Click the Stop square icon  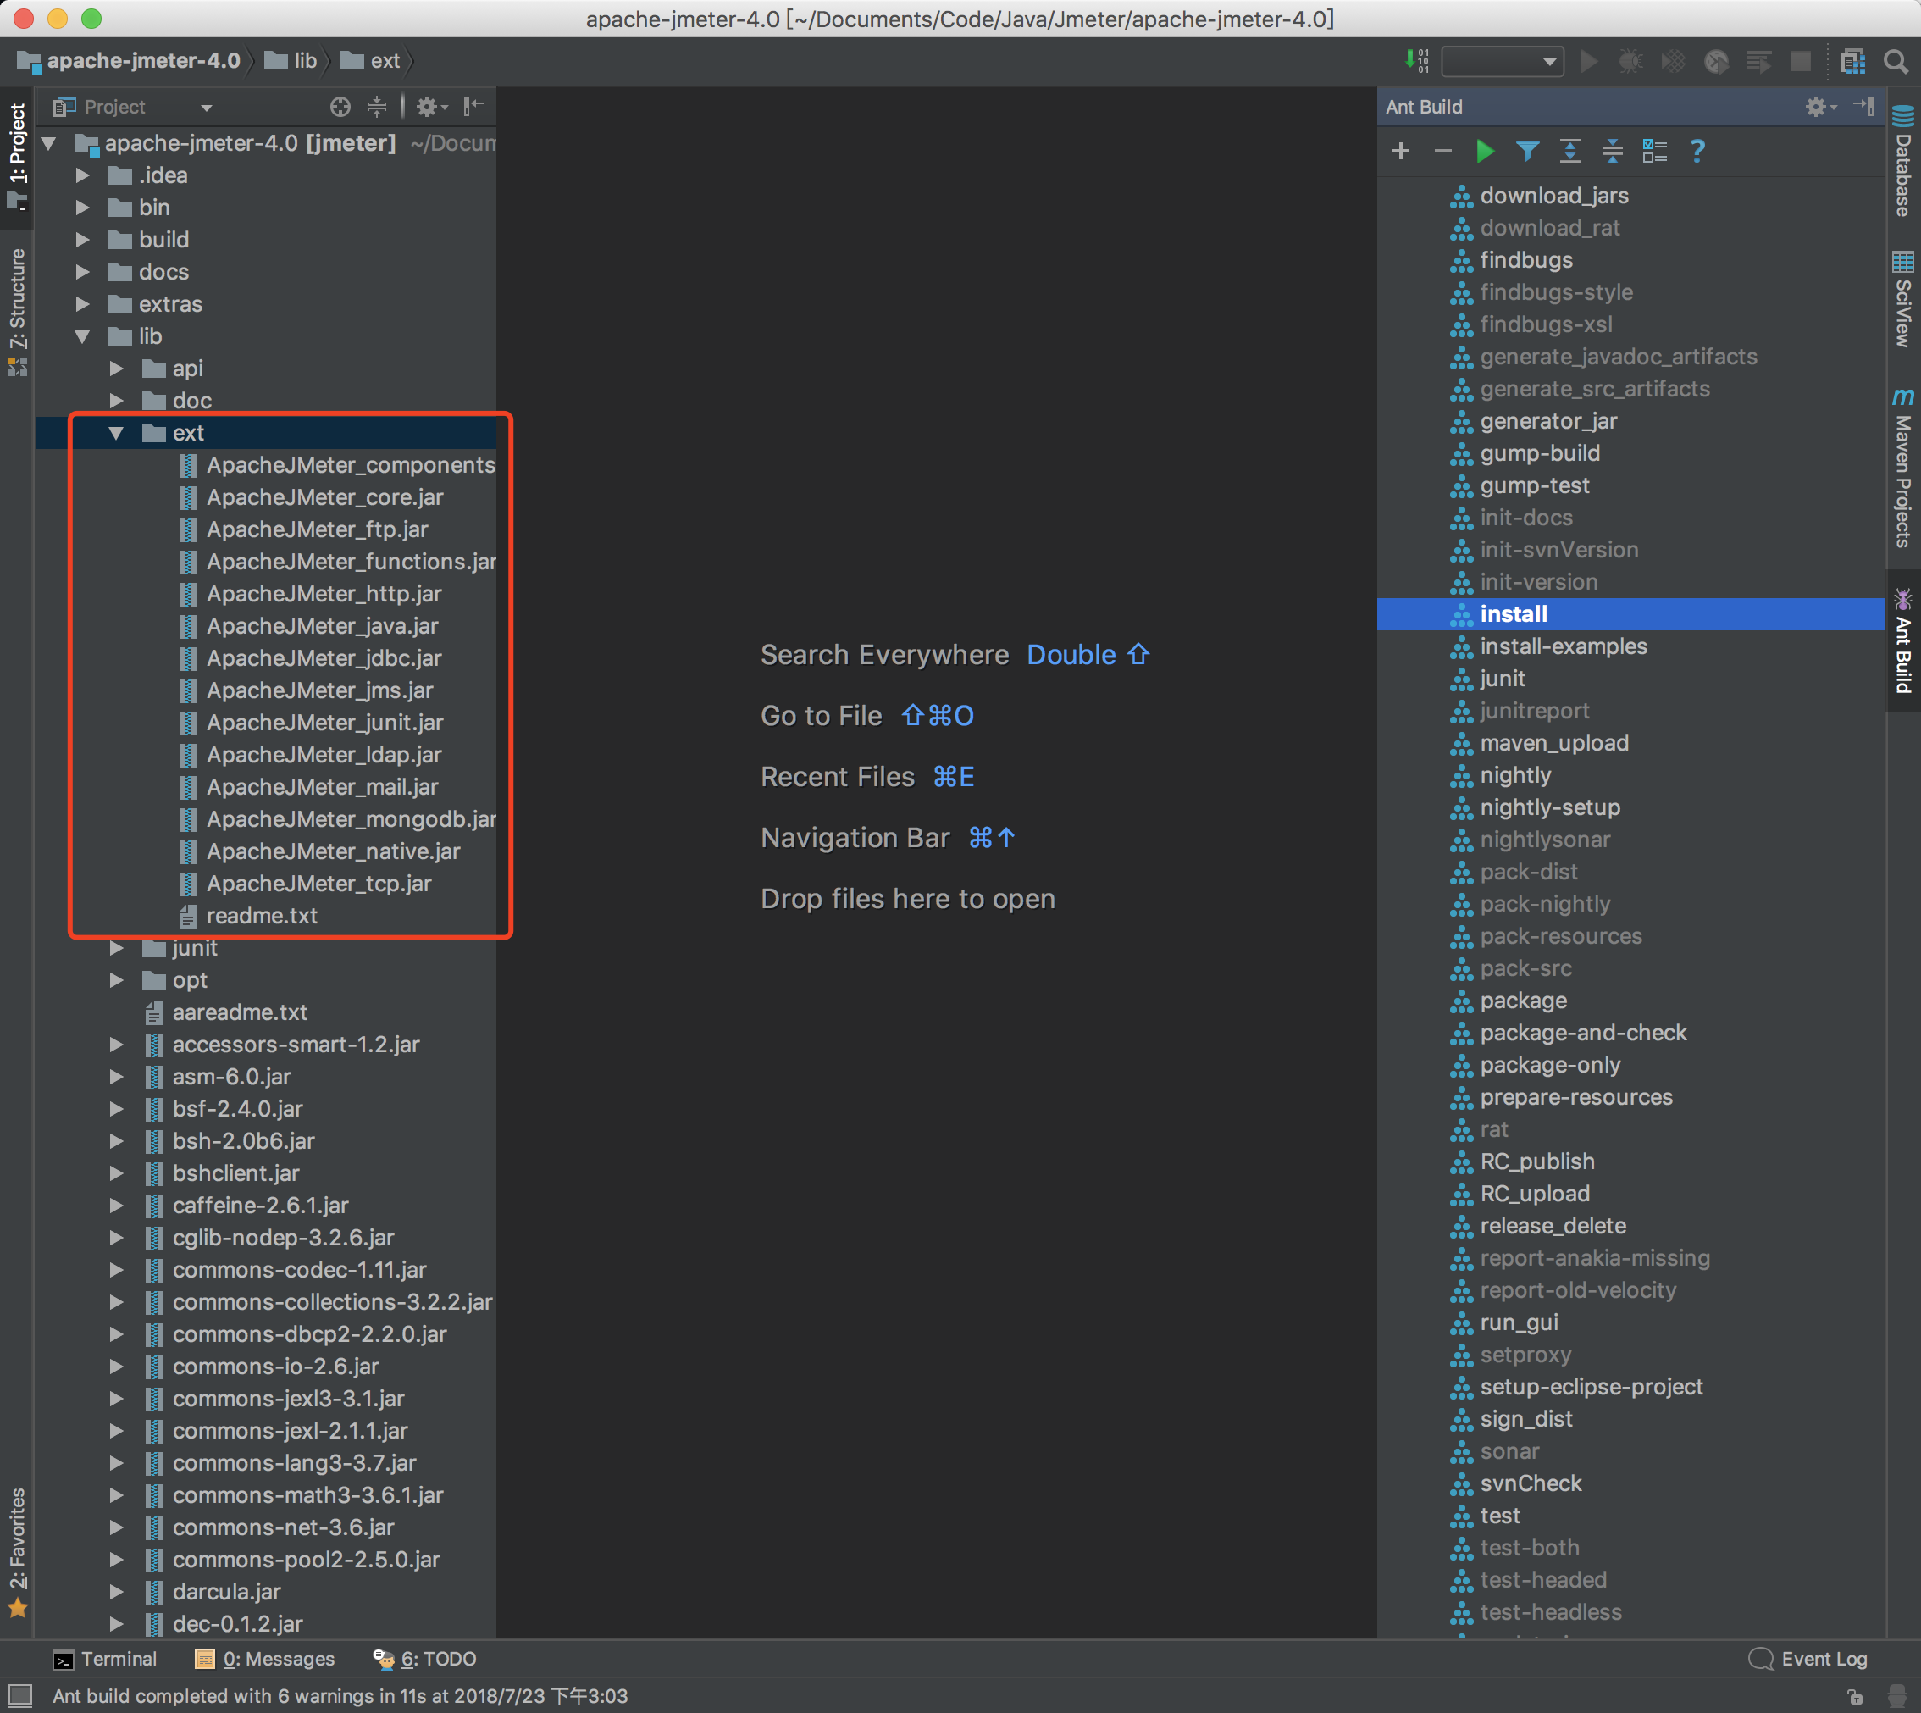(1801, 62)
